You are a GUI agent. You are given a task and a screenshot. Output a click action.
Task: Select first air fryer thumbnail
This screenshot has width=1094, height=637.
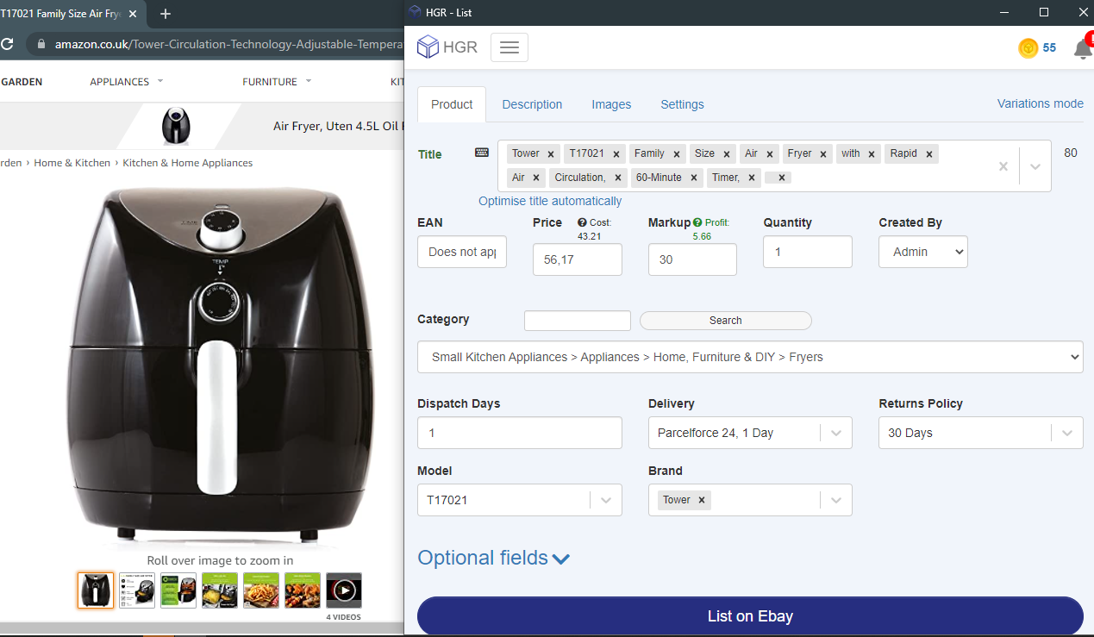tap(96, 590)
